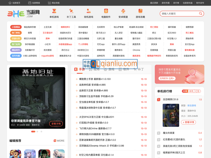The image size is (211, 158).
Task: Click the magnifier search icon
Action: (201, 14)
